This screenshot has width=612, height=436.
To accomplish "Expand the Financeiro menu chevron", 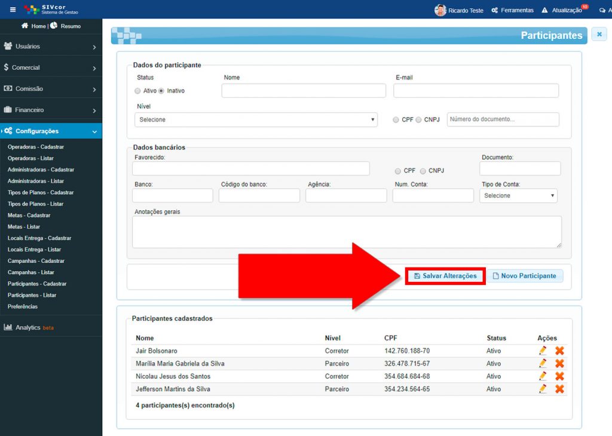I will (x=94, y=110).
